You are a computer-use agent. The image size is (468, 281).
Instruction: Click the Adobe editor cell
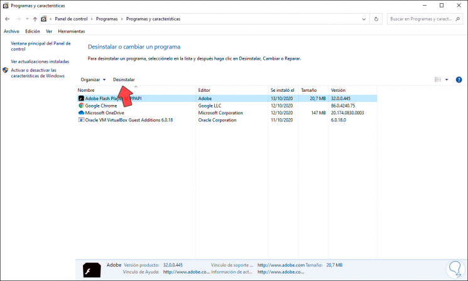click(x=205, y=99)
